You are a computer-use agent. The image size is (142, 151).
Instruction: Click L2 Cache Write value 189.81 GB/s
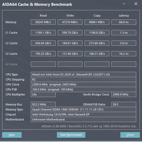(x=70, y=43)
